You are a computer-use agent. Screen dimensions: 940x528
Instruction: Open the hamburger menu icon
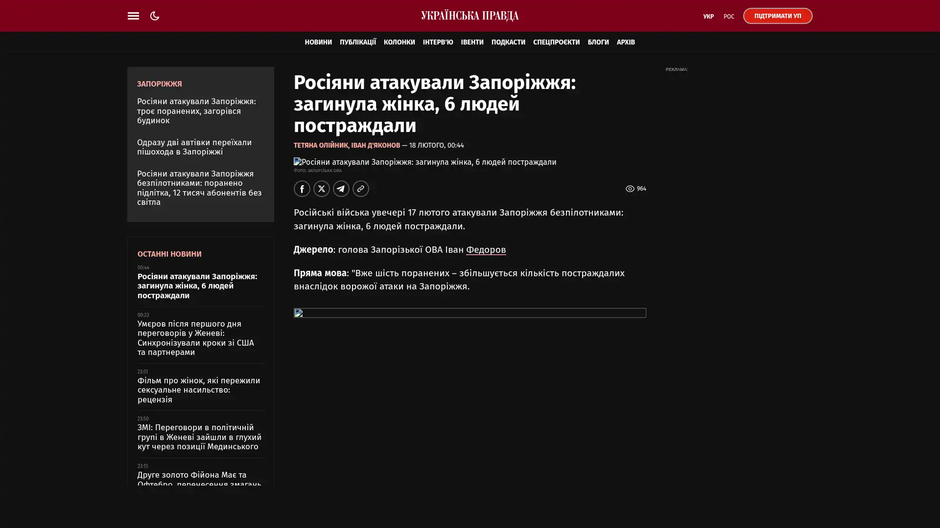[x=133, y=16]
